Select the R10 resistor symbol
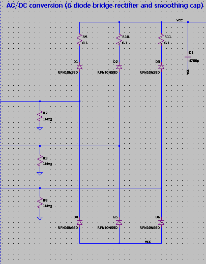206x264 pixels. pos(119,40)
